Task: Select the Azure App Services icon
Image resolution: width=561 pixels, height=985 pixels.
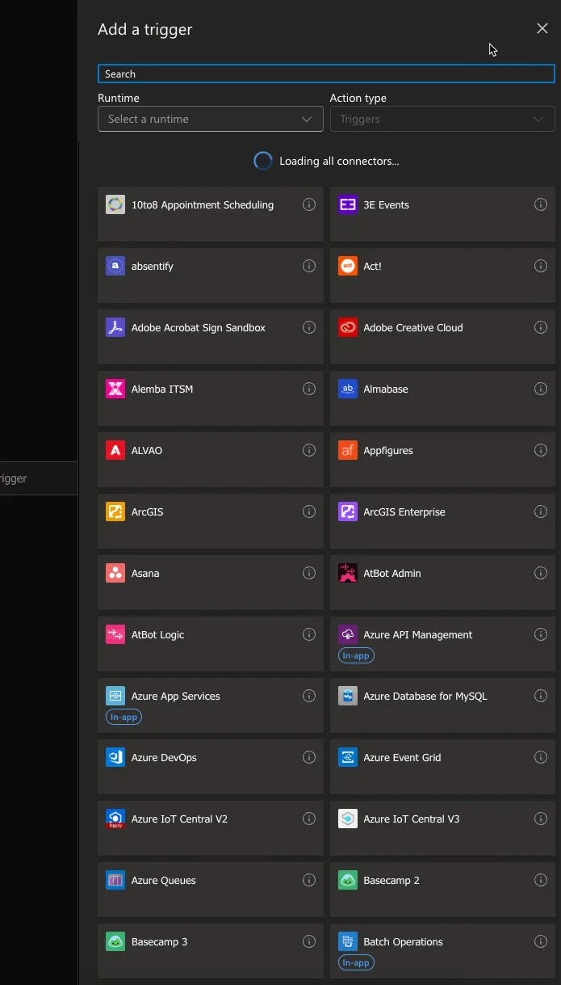Action: click(x=115, y=697)
